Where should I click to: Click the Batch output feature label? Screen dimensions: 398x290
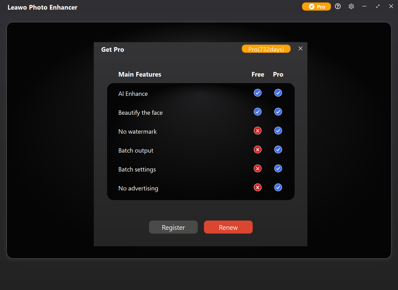point(136,150)
